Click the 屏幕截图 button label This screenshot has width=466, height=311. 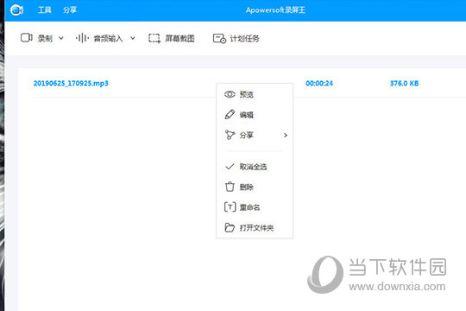tap(179, 38)
